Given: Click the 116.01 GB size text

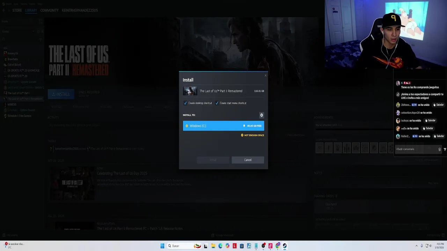Looking at the screenshot, I should pos(259,91).
